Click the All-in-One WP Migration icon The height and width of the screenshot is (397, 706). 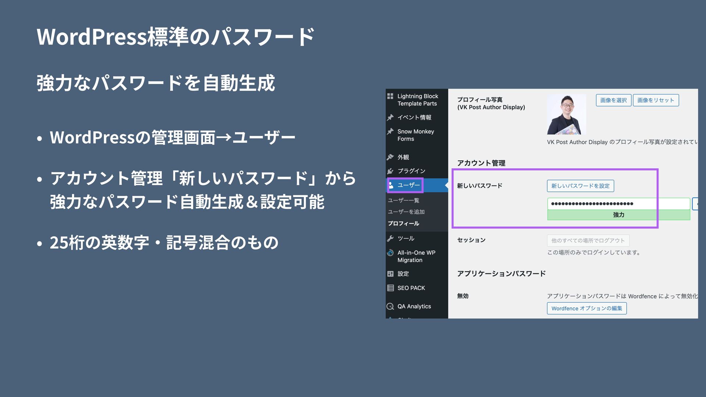click(390, 253)
